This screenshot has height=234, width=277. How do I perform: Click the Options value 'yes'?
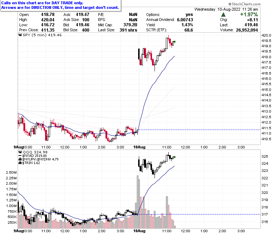(x=189, y=15)
